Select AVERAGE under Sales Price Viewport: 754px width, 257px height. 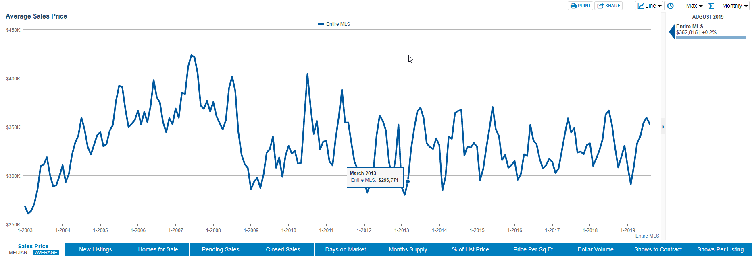(x=46, y=253)
